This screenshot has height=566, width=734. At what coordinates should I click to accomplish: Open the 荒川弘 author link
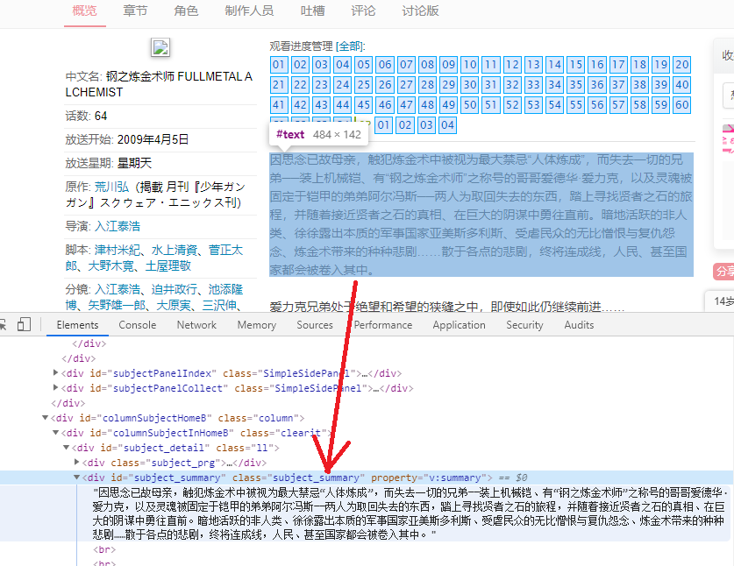(x=112, y=187)
